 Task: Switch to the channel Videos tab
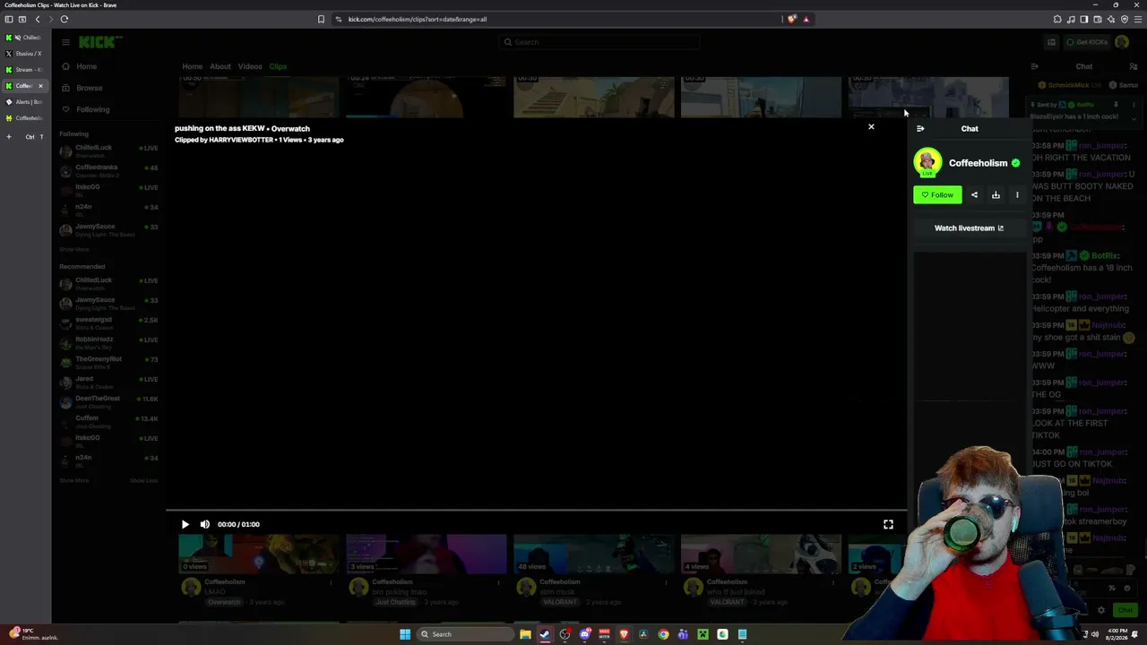click(x=250, y=66)
